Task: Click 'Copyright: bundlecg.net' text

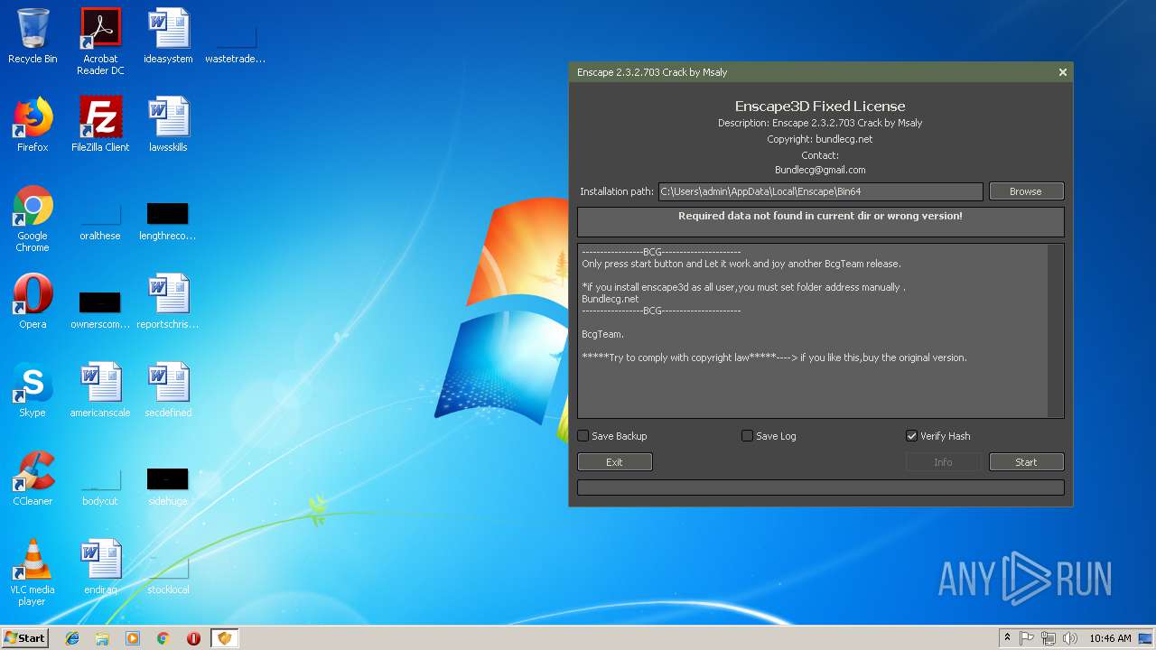Action: click(820, 139)
